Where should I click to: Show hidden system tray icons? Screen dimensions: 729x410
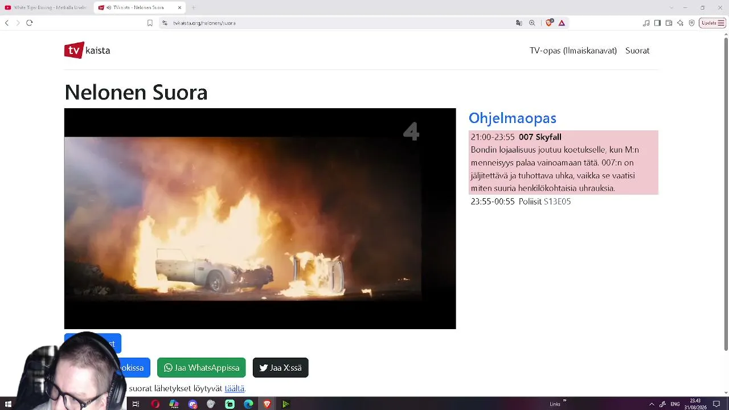click(x=652, y=404)
